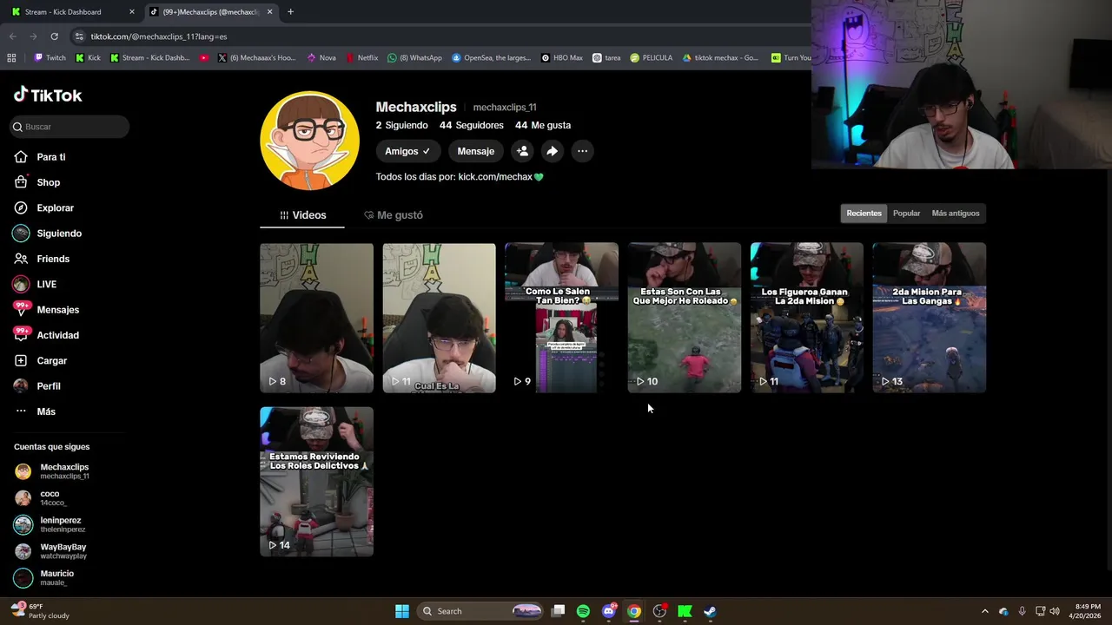Open Estas Son Con Las Que video
1112x625 pixels.
[685, 318]
